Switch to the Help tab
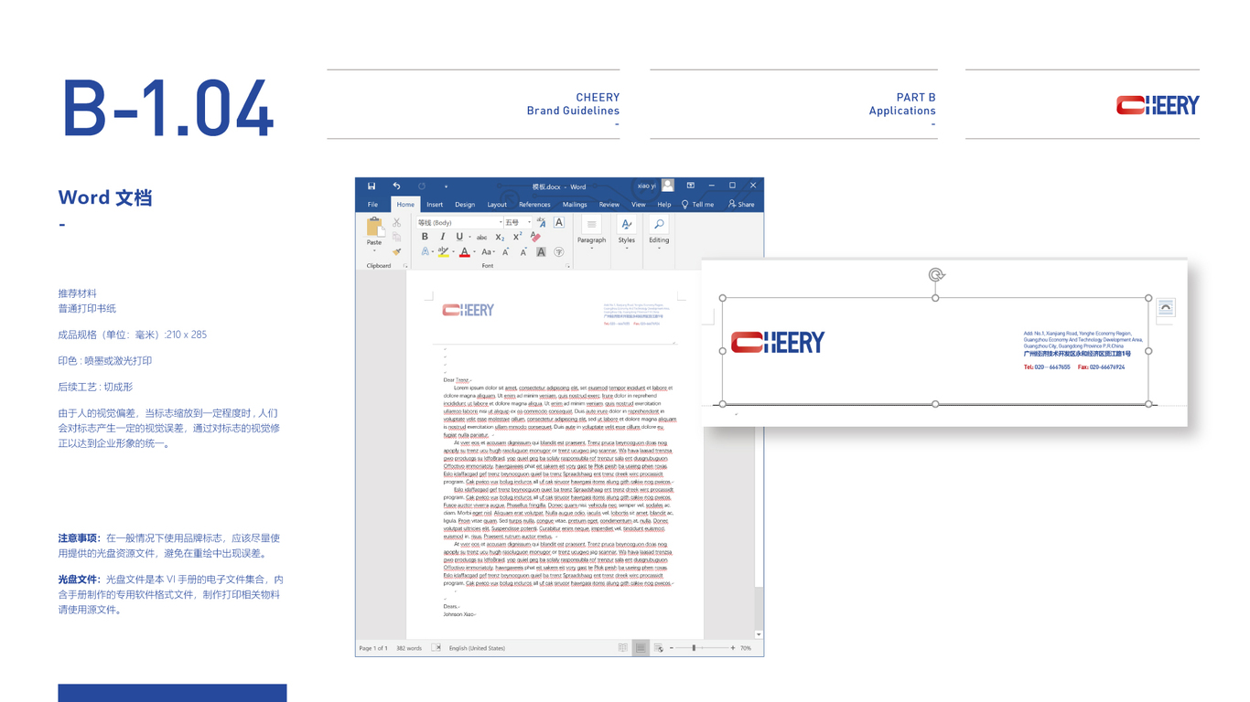 tap(664, 205)
